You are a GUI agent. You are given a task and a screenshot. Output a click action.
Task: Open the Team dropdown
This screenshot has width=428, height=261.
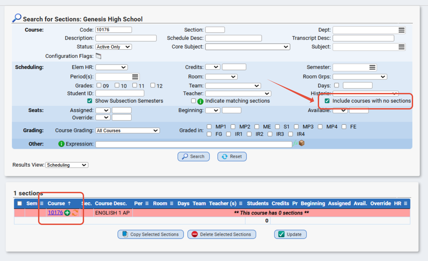tap(233, 86)
